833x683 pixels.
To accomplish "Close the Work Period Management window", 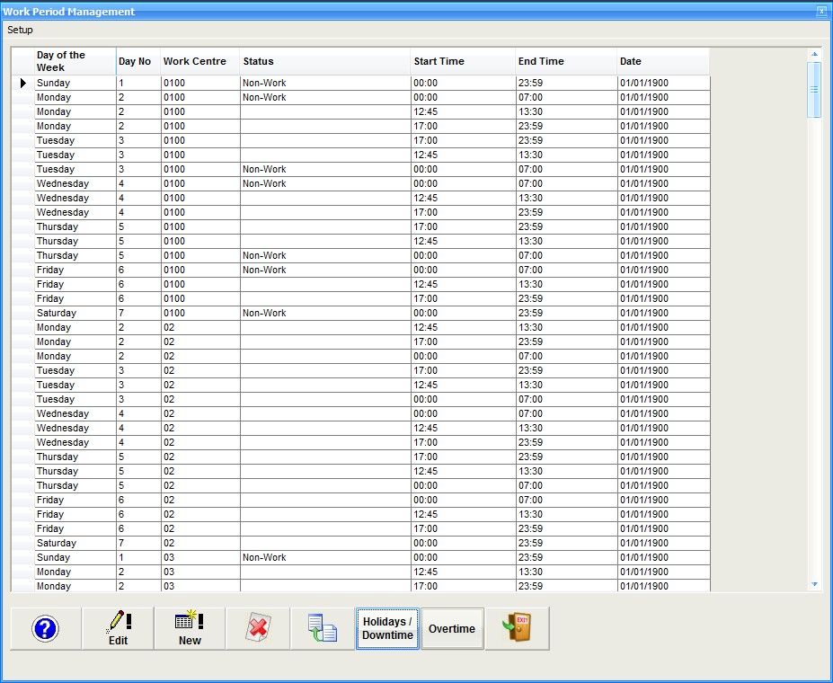I will pos(820,12).
